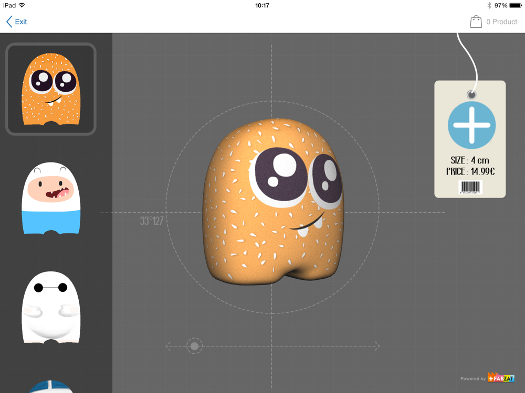525x393 pixels.
Task: Select the Finn white-hat character thumbnail
Action: click(x=51, y=198)
